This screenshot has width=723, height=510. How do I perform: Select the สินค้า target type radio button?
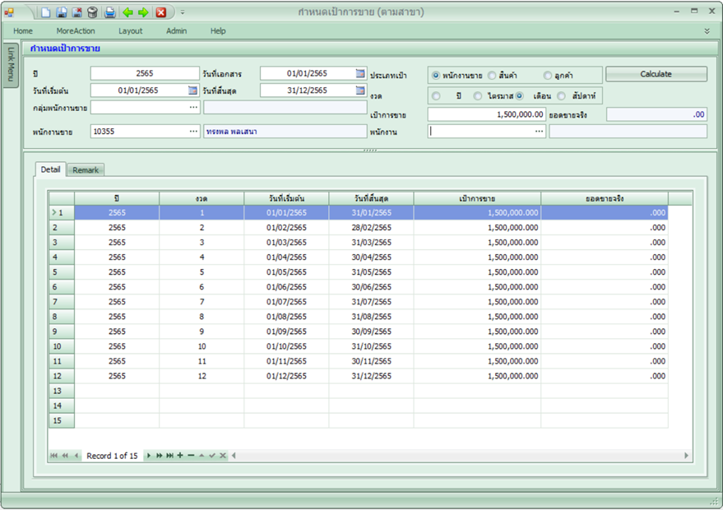tap(492, 75)
